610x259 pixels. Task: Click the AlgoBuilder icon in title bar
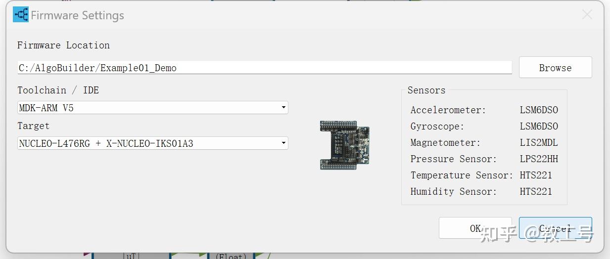21,15
